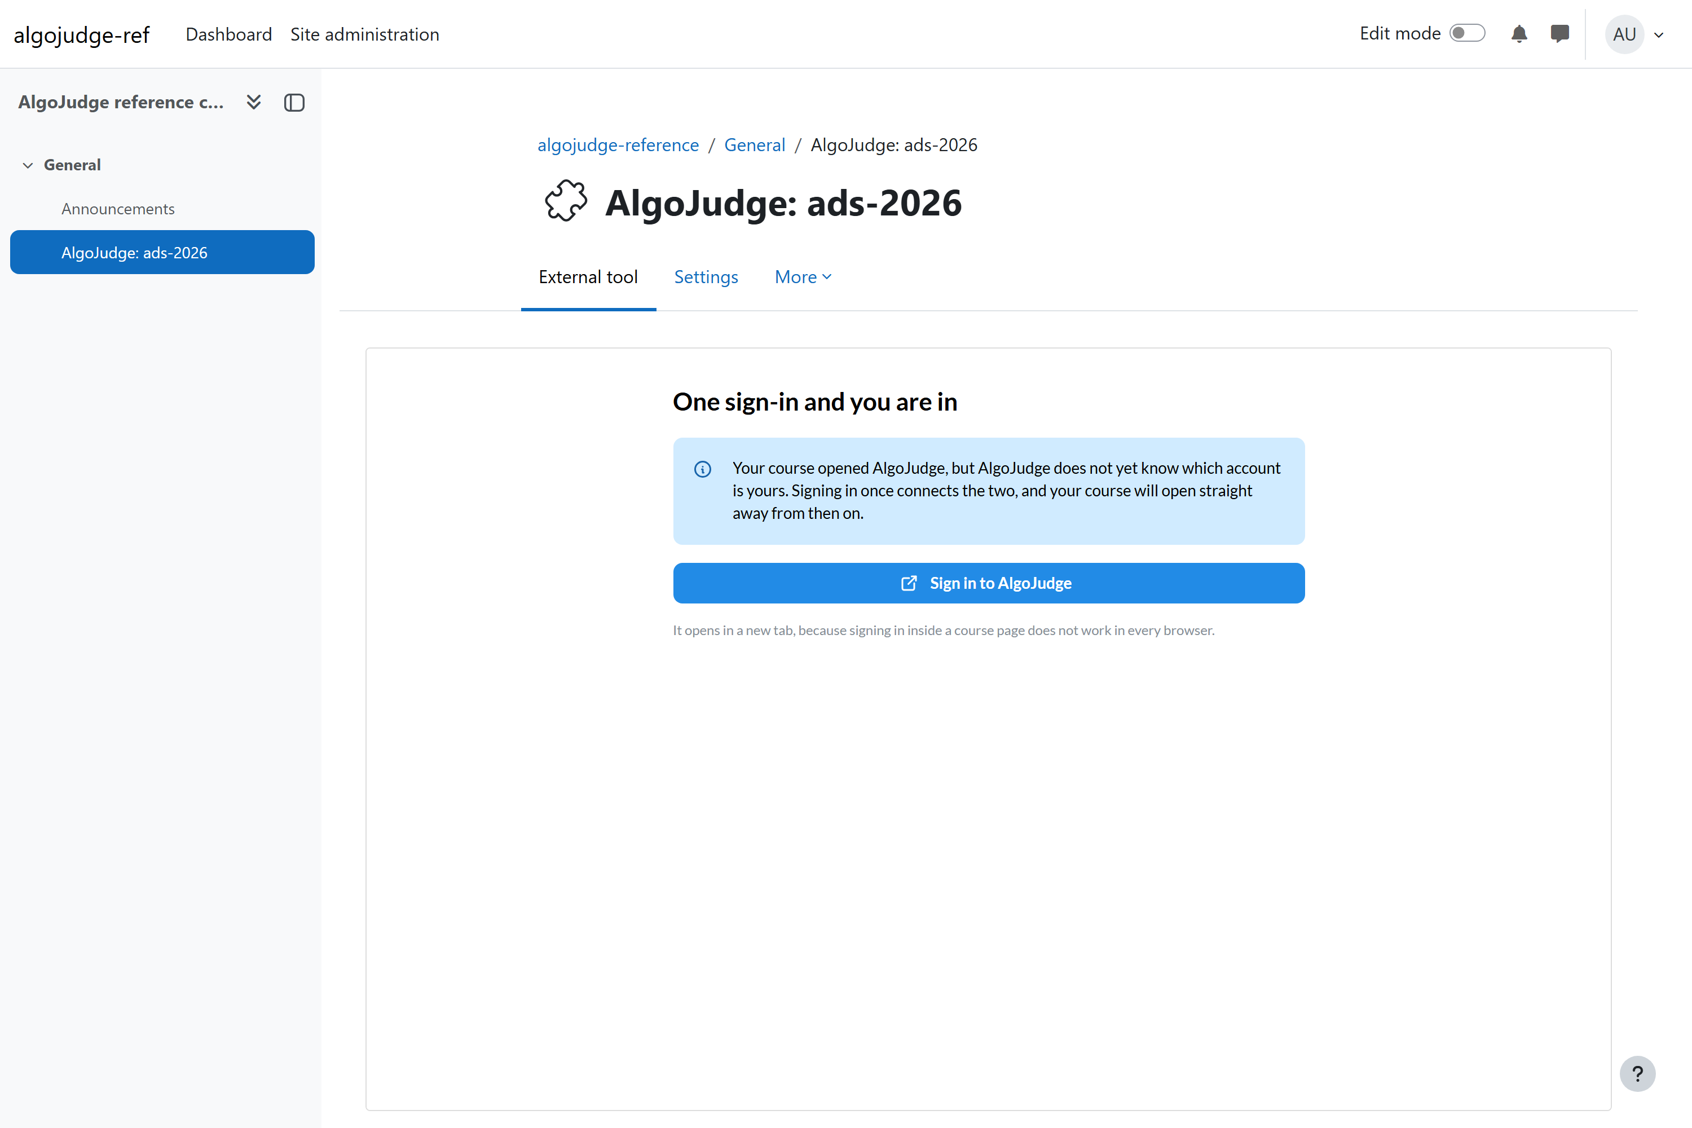The image size is (1692, 1128).
Task: Open the More dropdown tab
Action: click(x=803, y=277)
